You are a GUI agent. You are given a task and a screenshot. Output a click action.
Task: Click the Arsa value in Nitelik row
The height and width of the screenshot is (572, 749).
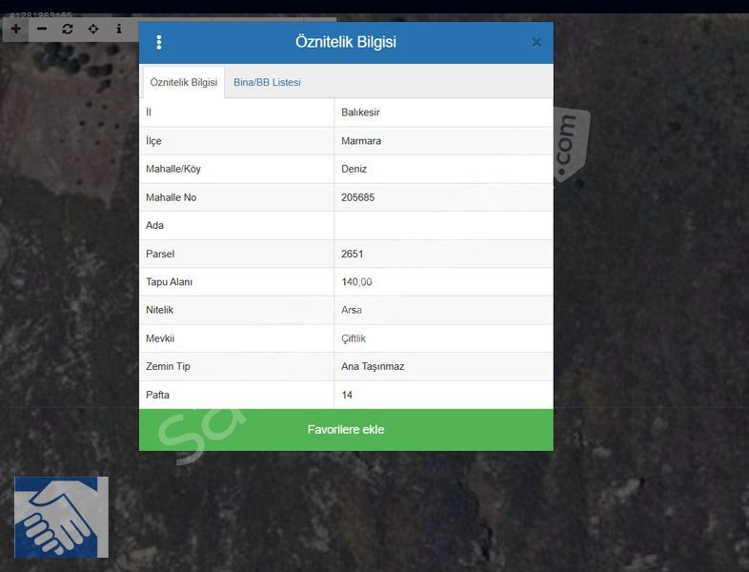(x=352, y=310)
